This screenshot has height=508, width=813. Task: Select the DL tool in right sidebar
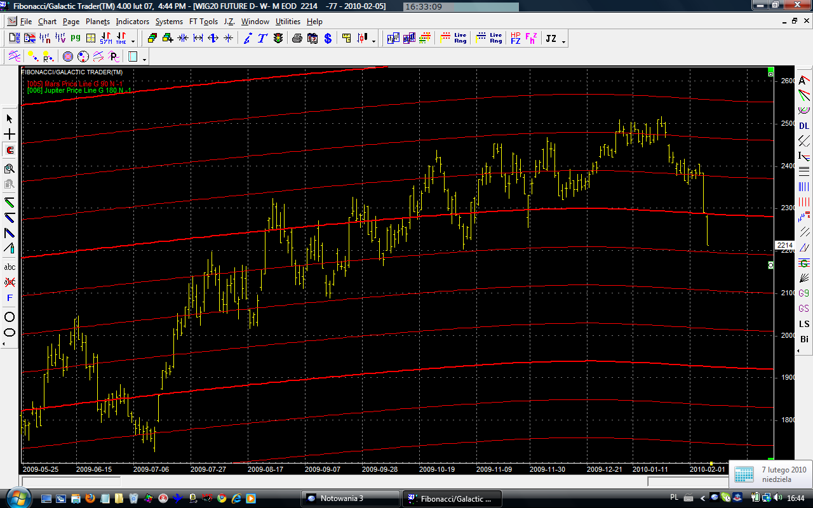click(x=804, y=126)
